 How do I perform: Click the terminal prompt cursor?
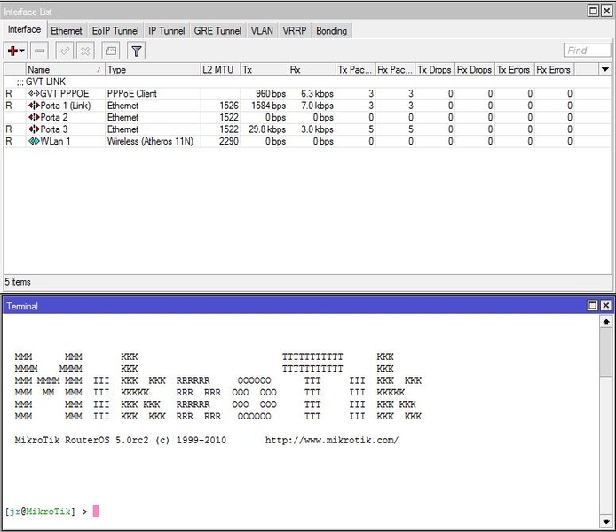click(96, 511)
